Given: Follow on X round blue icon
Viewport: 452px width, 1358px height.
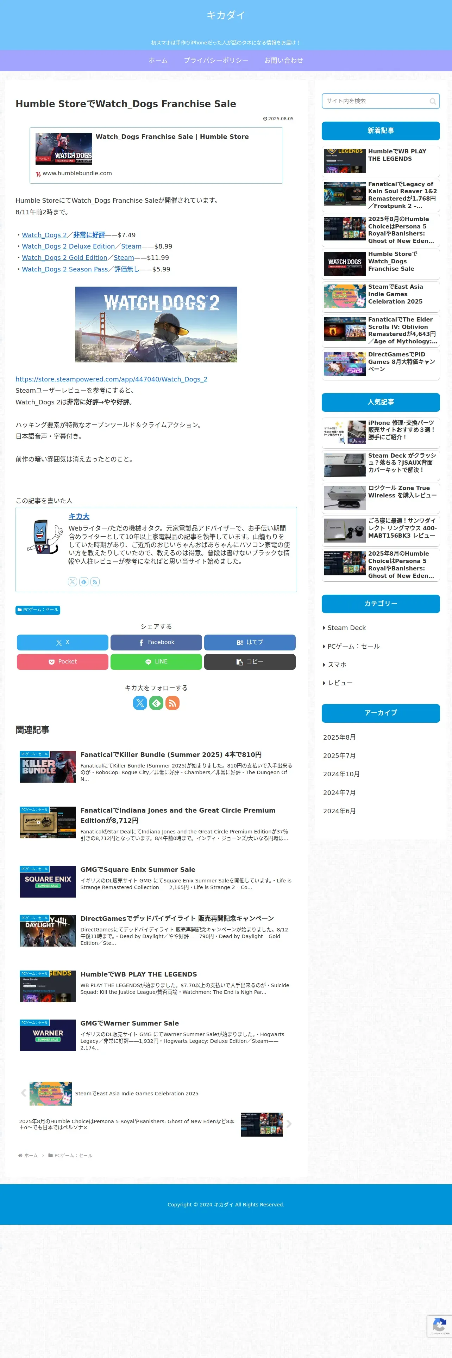Looking at the screenshot, I should click(140, 703).
